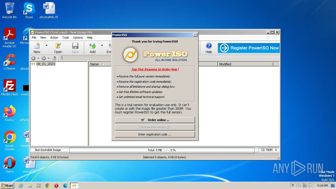Click the Up one level folder icon
Viewport: 336px width, 189px height.
click(55, 58)
